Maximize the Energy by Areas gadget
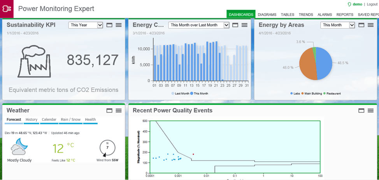Image resolution: width=379 pixels, height=180 pixels. 361,25
